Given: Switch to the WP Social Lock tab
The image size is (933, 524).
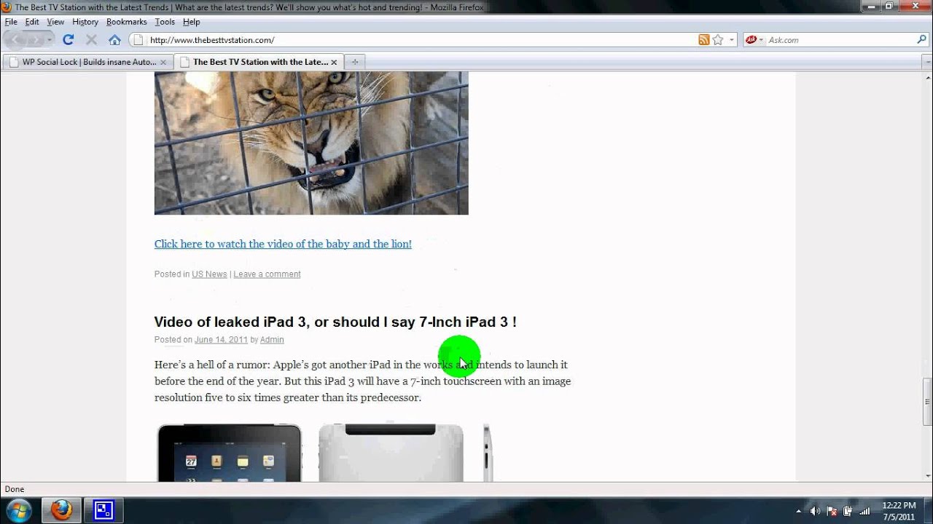Looking at the screenshot, I should coord(88,62).
